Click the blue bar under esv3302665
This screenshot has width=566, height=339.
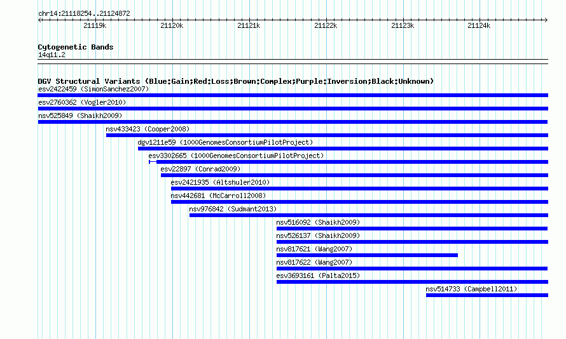[349, 162]
